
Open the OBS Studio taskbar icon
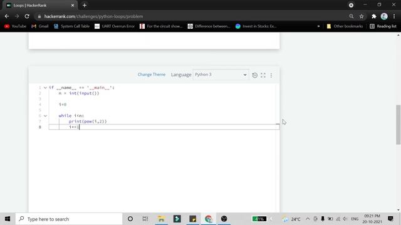point(224,219)
